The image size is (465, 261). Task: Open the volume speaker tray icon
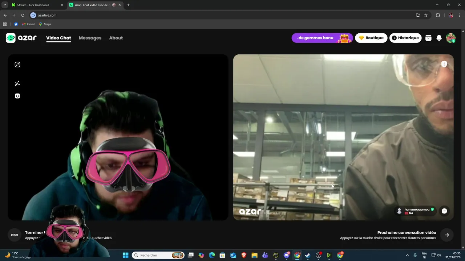tap(439, 255)
